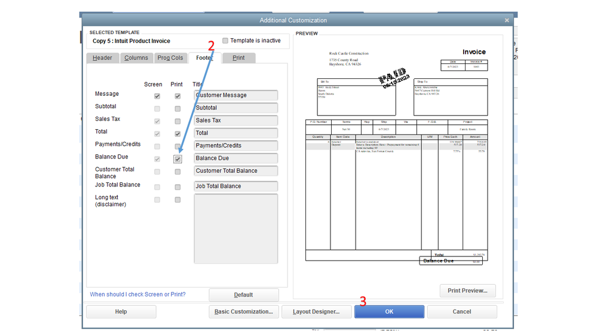Toggle the Template is inactive checkbox
The image size is (597, 336).
tap(225, 41)
